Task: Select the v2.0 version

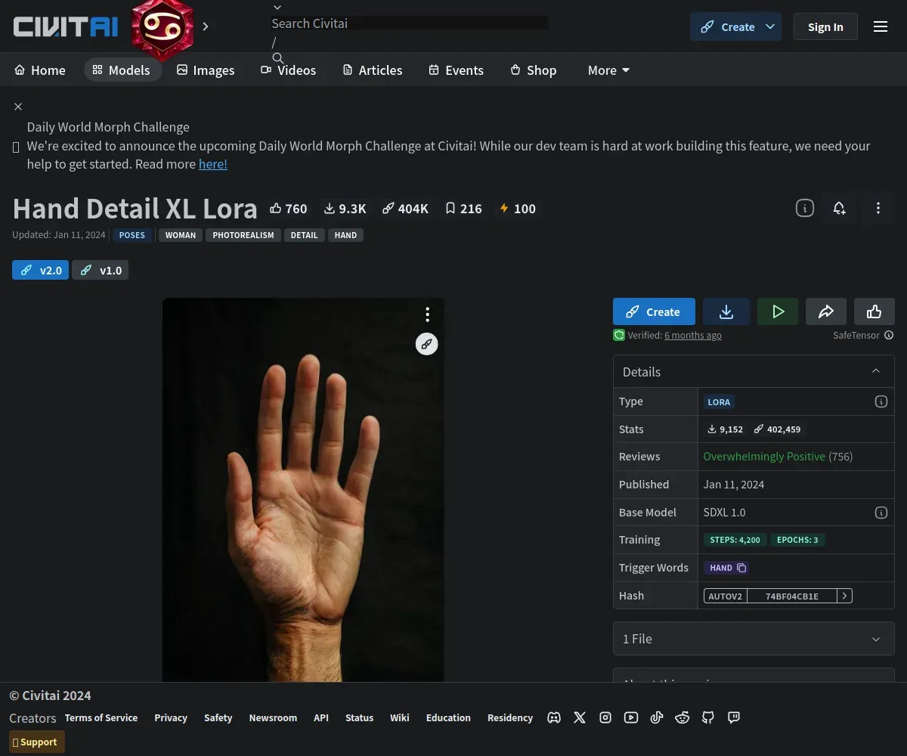Action: [41, 270]
